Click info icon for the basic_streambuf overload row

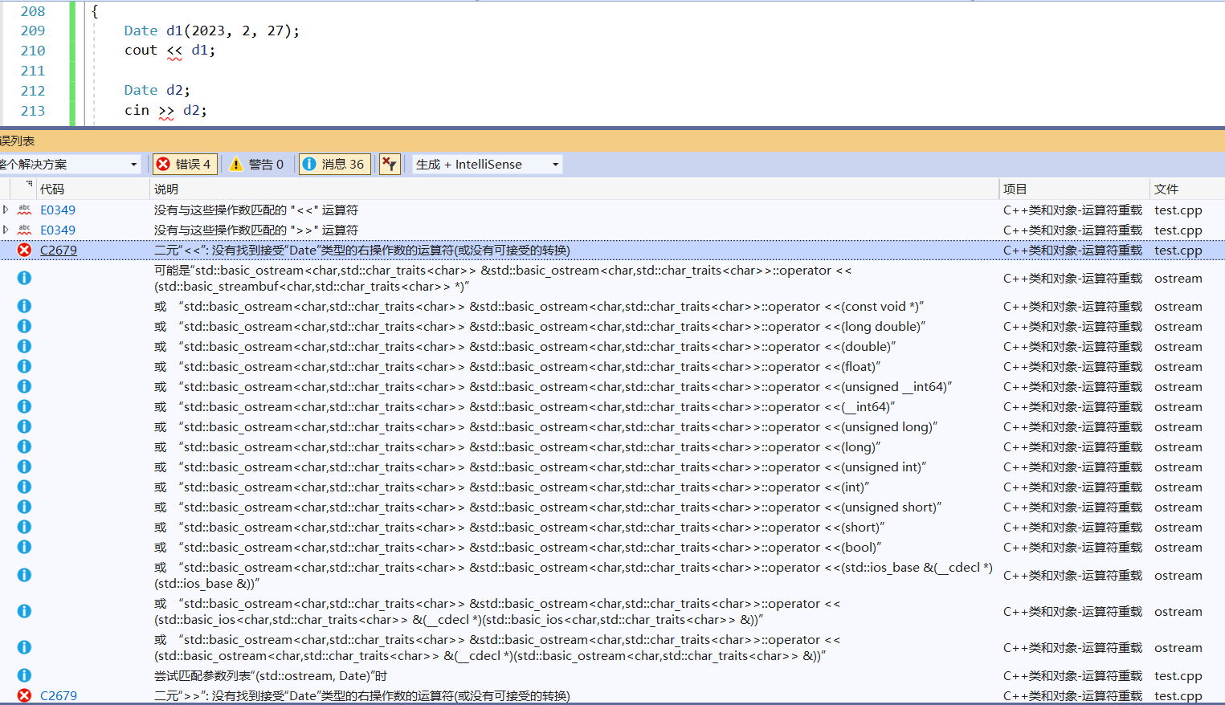pos(25,278)
